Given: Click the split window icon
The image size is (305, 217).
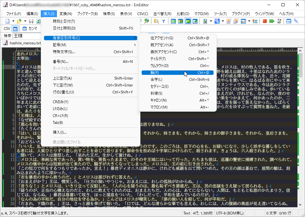Looking at the screenshot, I should tap(289, 21).
